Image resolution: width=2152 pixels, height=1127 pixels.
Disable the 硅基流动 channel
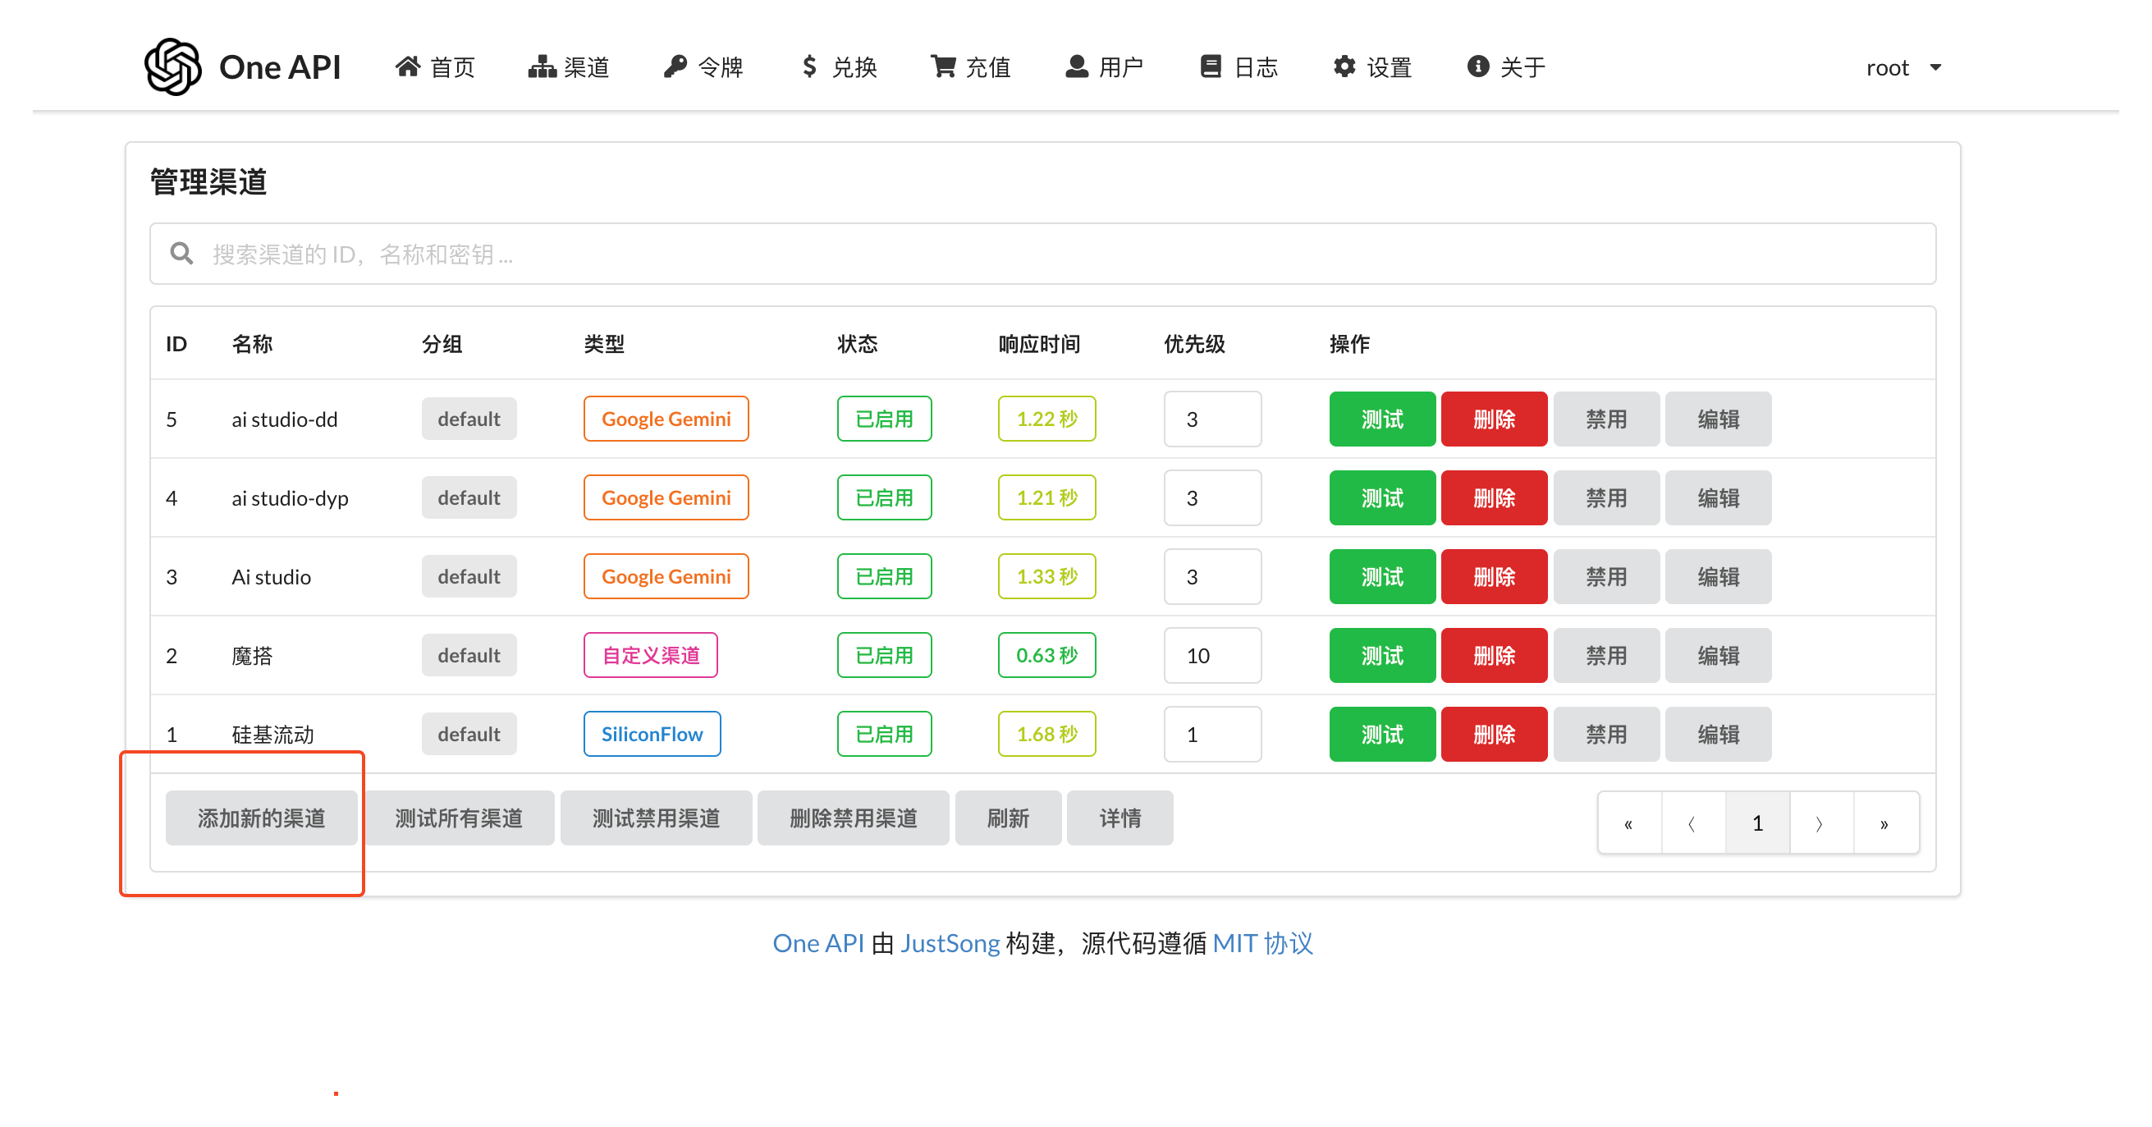coord(1605,735)
